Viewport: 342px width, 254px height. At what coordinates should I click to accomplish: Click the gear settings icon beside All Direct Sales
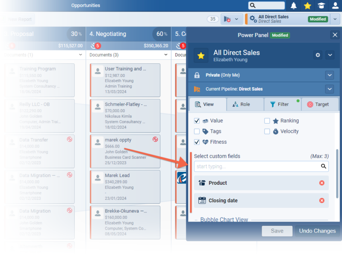coord(318,55)
